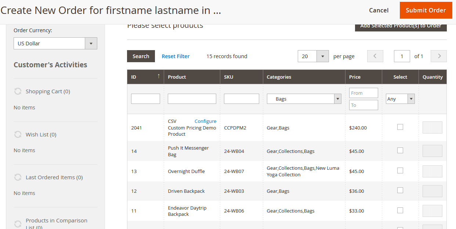The height and width of the screenshot is (229, 456).
Task: Refresh Products in Comparison List
Action: click(18, 224)
